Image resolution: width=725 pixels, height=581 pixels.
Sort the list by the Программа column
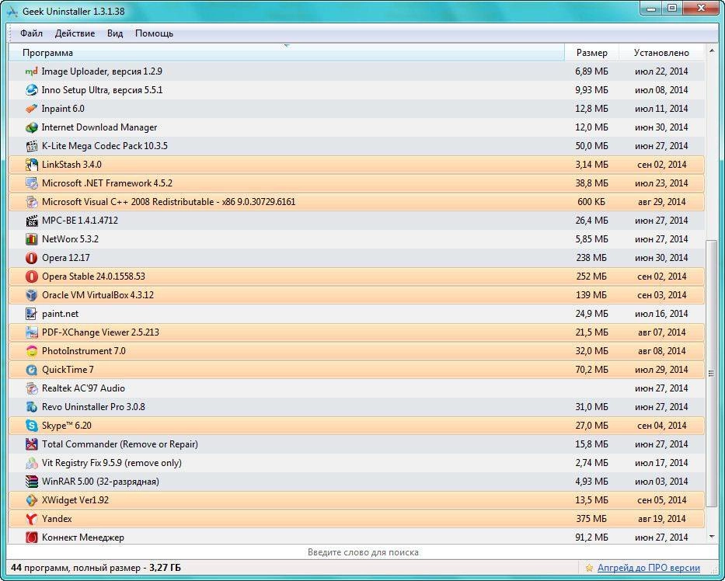pos(286,53)
